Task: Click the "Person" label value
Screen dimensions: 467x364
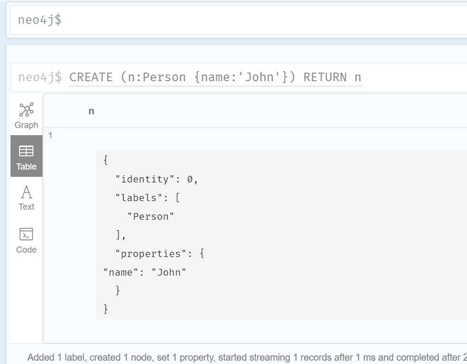Action: (151, 216)
